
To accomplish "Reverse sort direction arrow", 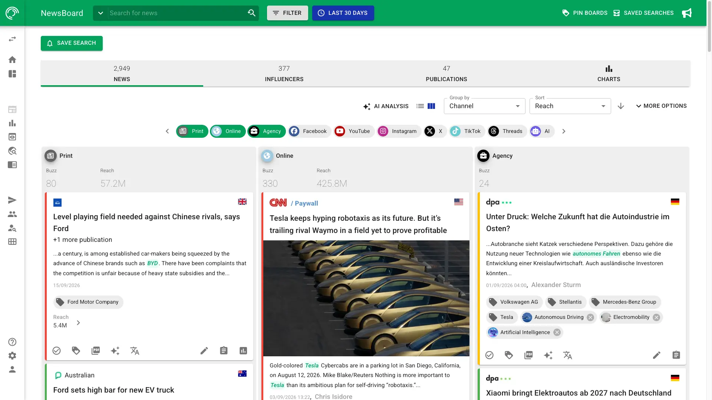I will (621, 106).
